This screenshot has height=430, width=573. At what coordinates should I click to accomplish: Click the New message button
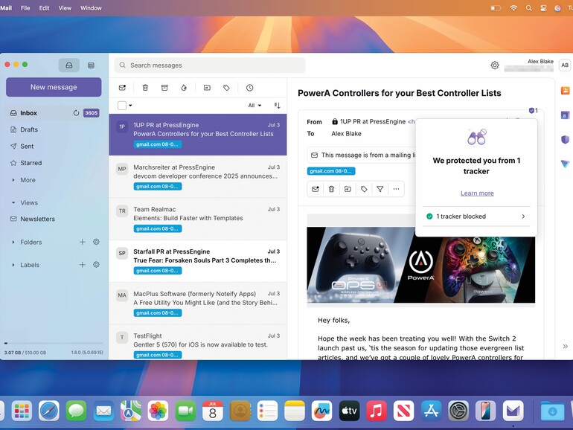(54, 87)
